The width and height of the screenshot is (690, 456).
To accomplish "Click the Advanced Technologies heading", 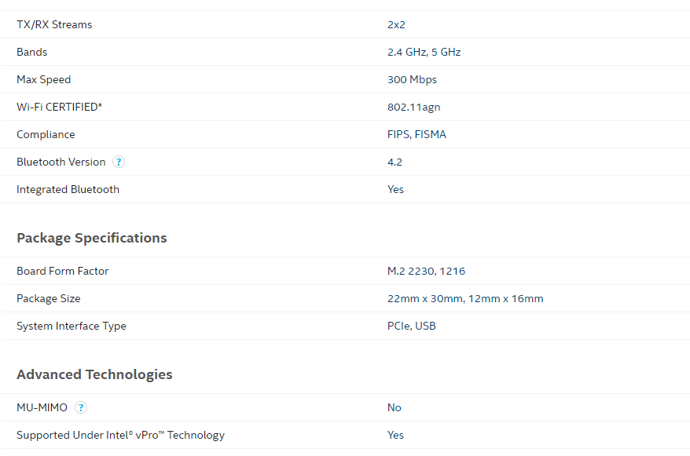I will [x=94, y=374].
